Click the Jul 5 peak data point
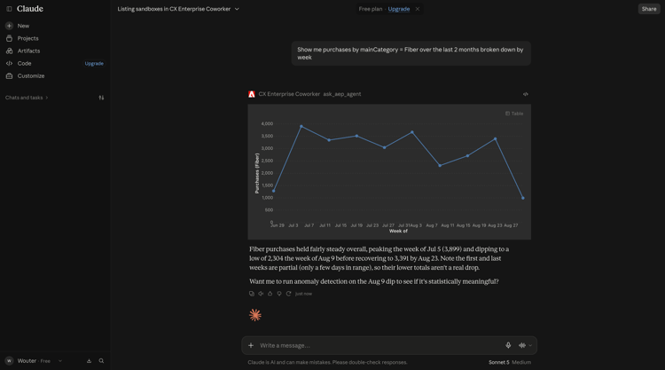 (x=301, y=127)
